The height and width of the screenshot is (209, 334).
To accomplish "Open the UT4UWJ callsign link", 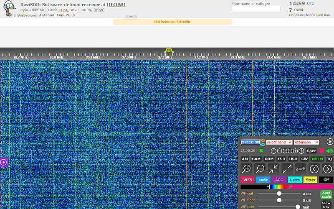I will click(116, 5).
